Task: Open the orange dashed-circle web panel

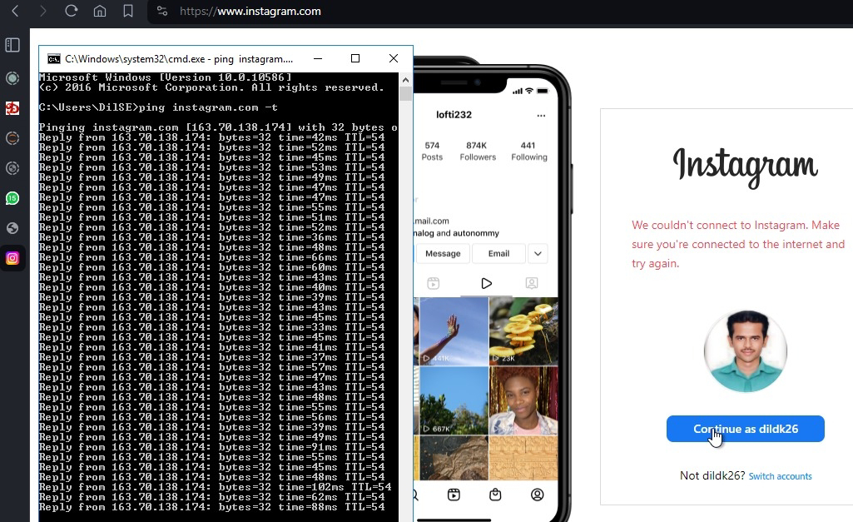Action: click(x=12, y=138)
